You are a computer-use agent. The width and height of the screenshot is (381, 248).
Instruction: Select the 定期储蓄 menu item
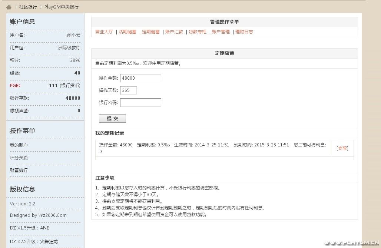pyautogui.click(x=151, y=32)
